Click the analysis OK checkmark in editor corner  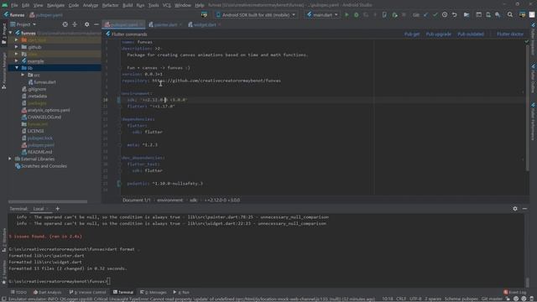click(527, 42)
